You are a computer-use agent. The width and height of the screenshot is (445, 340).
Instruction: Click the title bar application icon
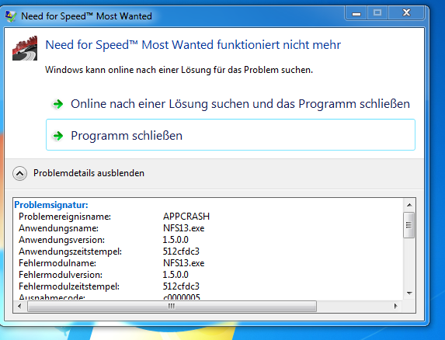pyautogui.click(x=11, y=16)
